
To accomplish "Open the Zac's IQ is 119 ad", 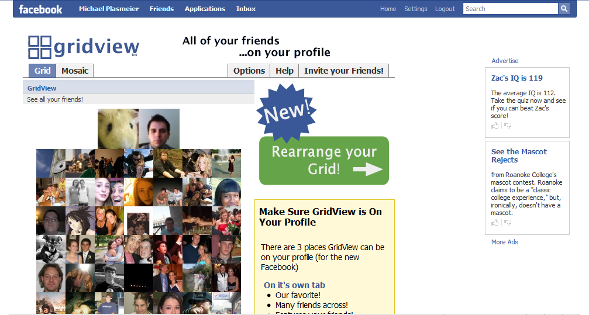I will [x=517, y=78].
